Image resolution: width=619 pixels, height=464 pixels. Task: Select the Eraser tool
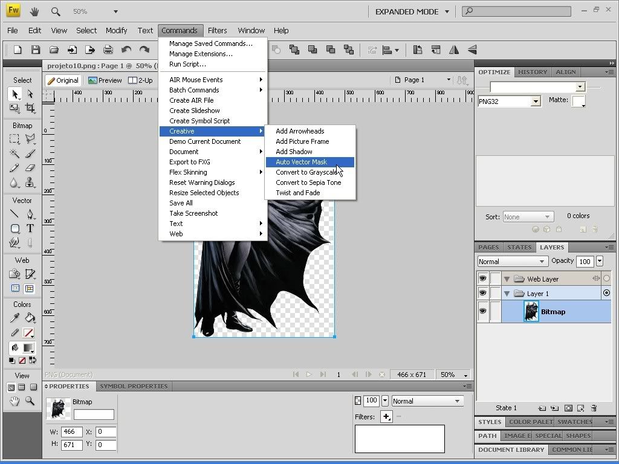pyautogui.click(x=30, y=168)
